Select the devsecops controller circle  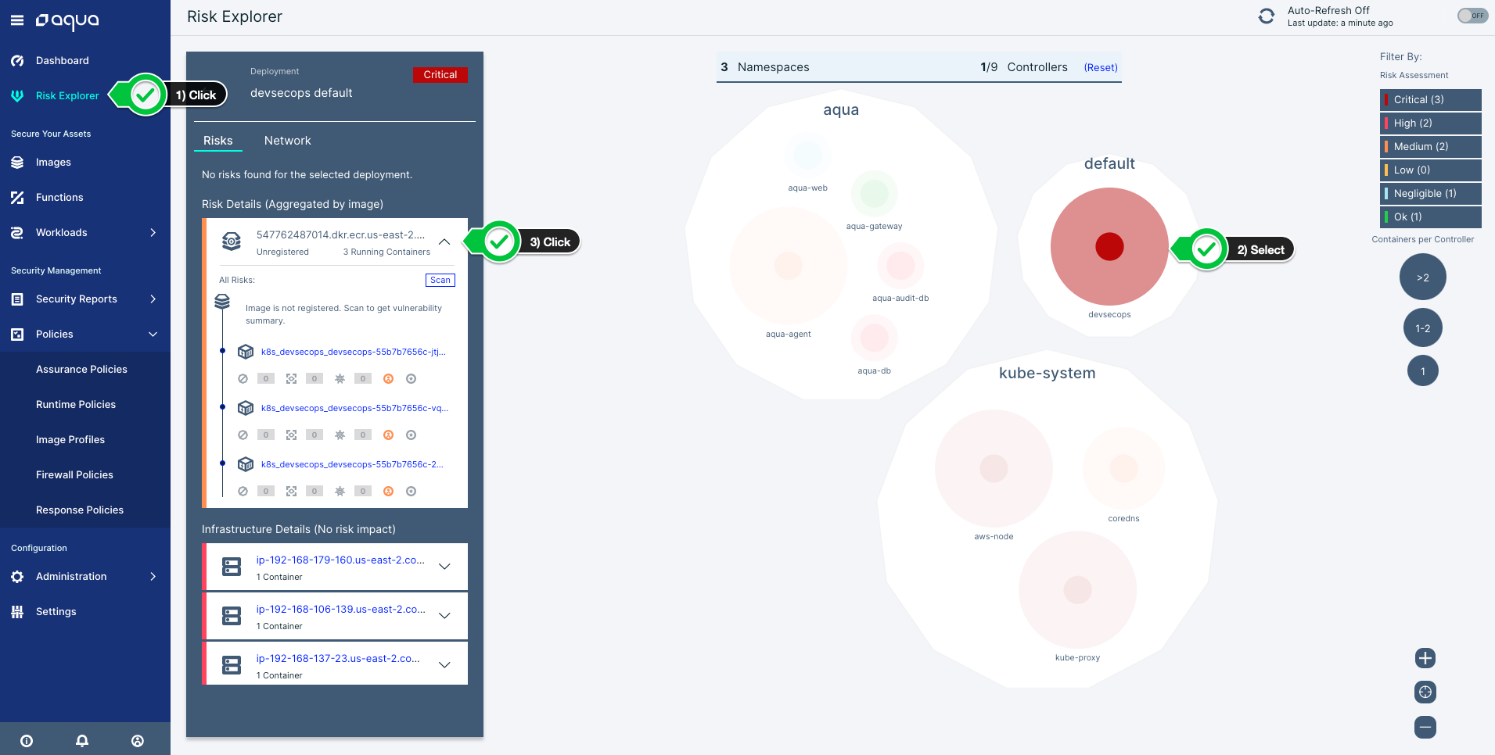point(1109,246)
